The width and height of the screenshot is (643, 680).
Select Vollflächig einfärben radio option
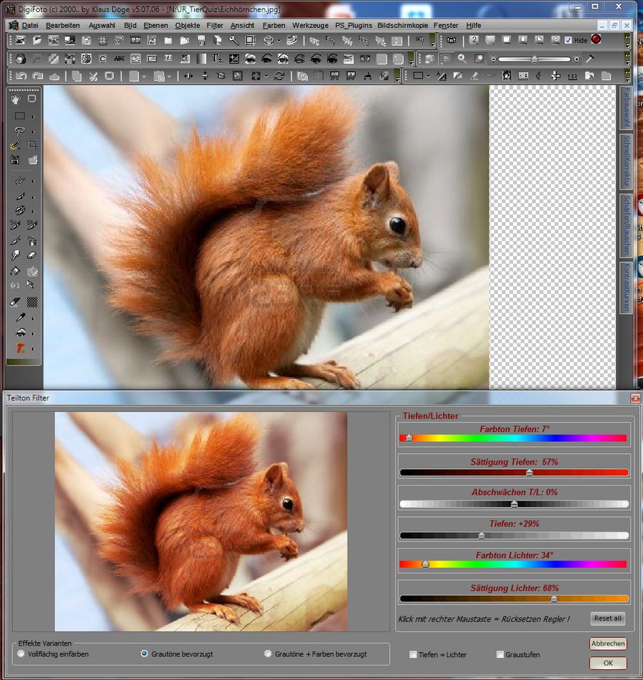pyautogui.click(x=20, y=654)
